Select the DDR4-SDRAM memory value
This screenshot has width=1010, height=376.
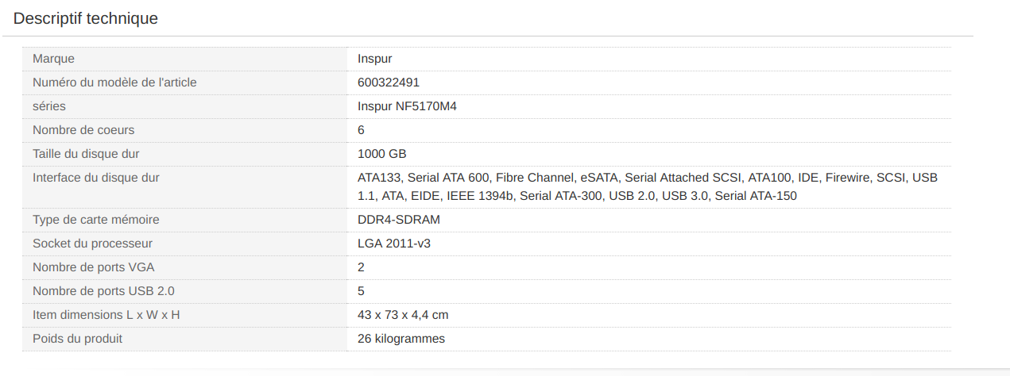coord(399,220)
